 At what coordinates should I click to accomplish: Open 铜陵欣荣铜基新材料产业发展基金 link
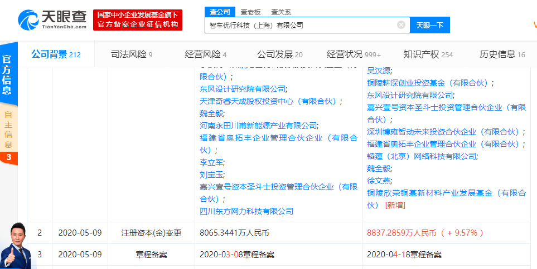(446, 199)
